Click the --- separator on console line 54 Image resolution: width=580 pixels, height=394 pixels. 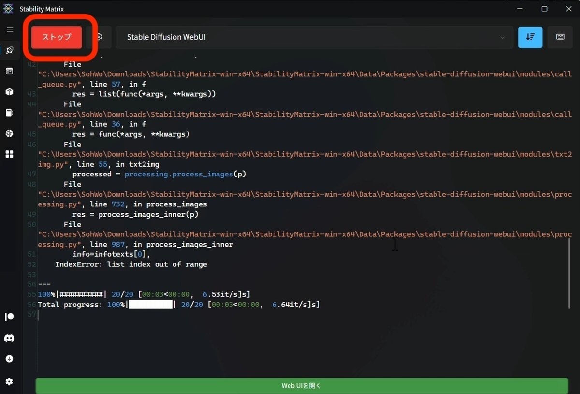(44, 284)
